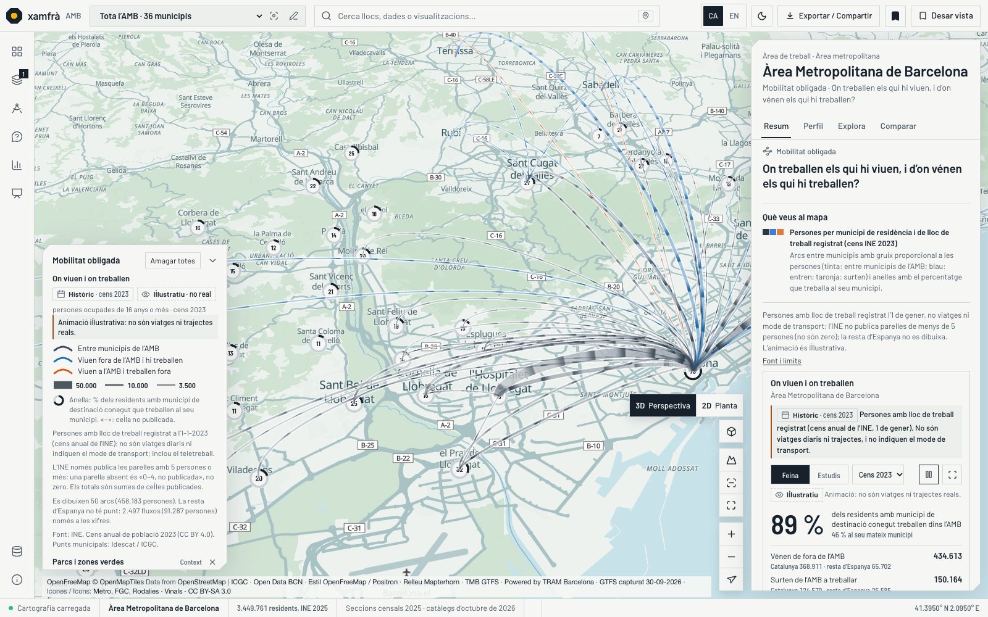The image size is (988, 617).
Task: Toggle dark mode moon icon
Action: [x=762, y=16]
